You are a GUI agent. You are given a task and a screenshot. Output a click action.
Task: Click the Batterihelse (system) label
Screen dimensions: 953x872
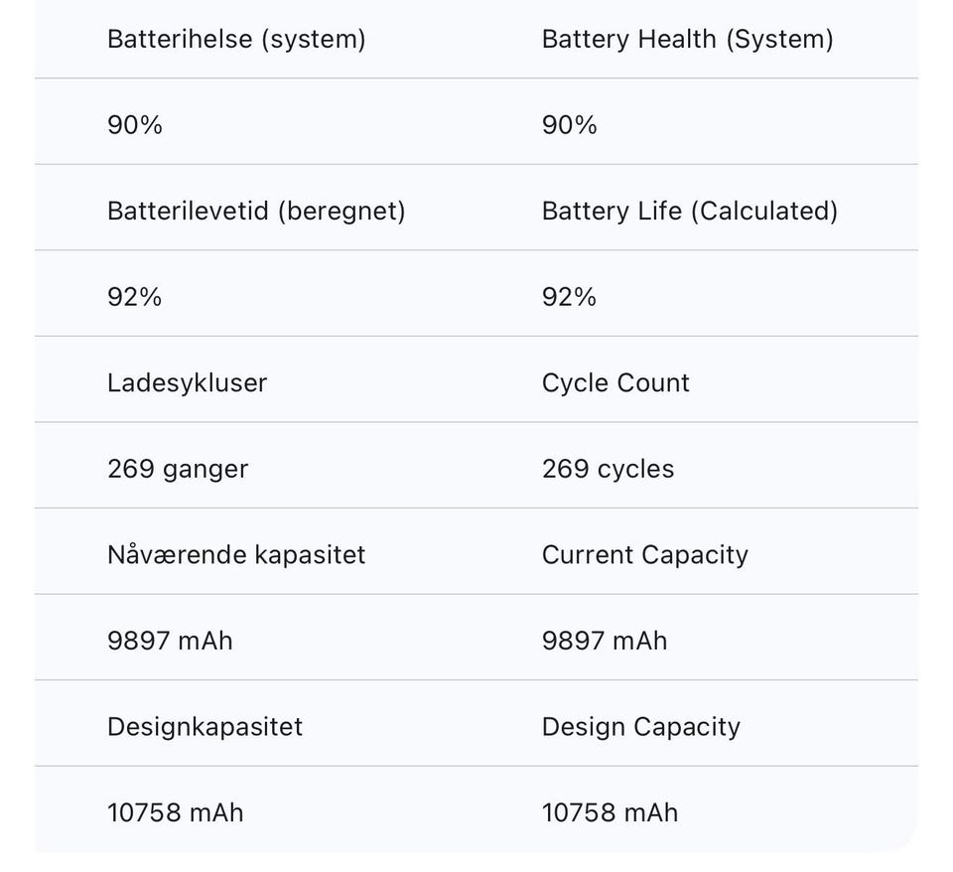[x=236, y=40]
